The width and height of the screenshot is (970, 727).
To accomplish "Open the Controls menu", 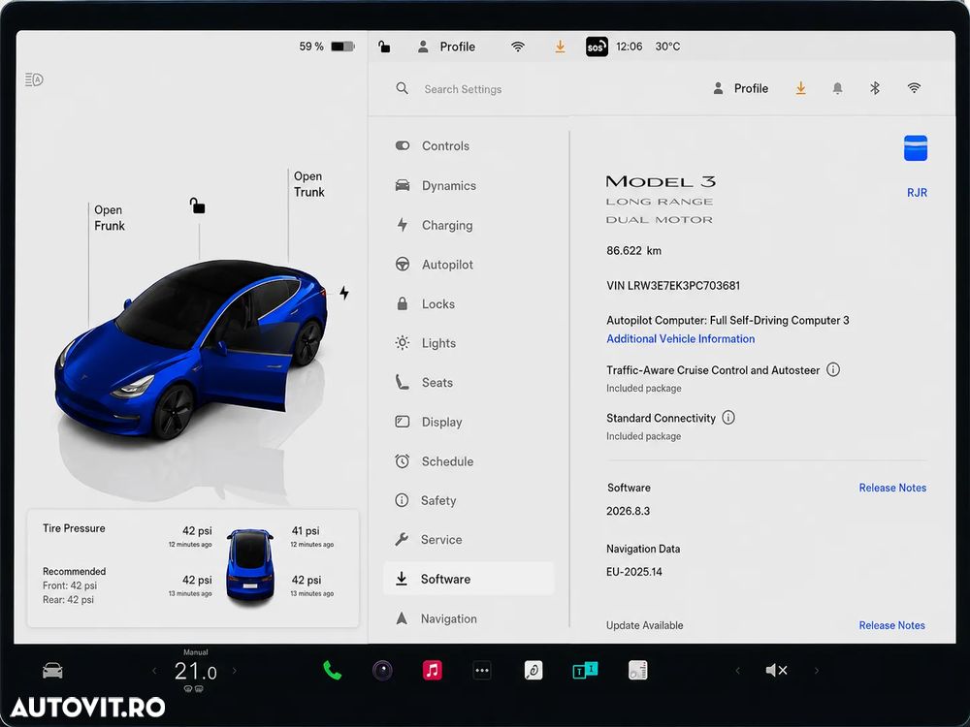I will [x=469, y=146].
